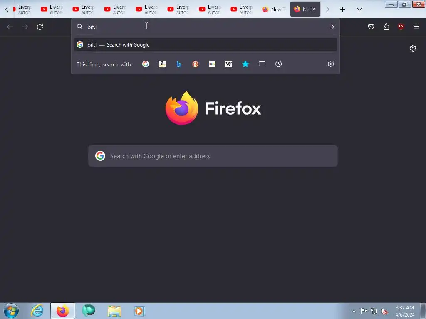Switch to the inactive New Tab tab
This screenshot has height=319, width=426.
274,9
